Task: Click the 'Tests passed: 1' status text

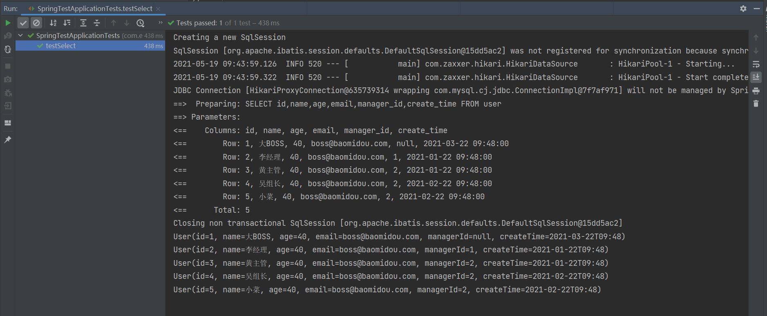Action: click(199, 23)
